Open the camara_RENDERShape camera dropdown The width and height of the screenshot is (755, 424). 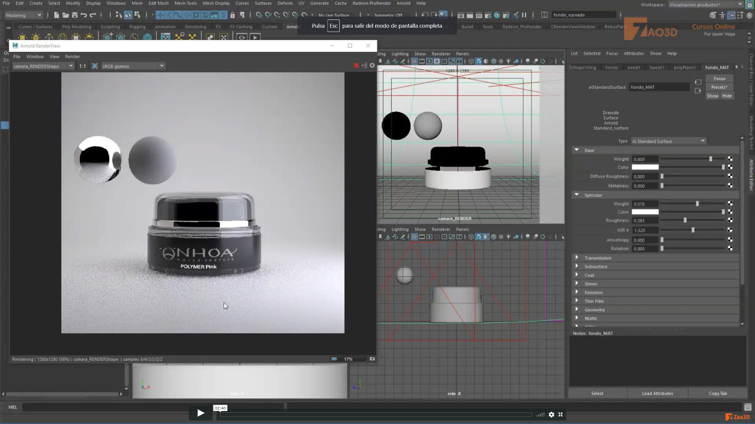click(x=43, y=66)
